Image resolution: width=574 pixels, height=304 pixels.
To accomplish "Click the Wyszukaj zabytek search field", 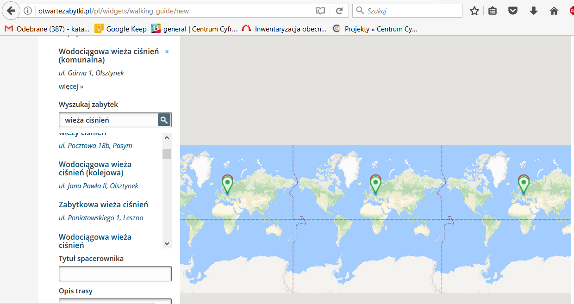I will (109, 120).
